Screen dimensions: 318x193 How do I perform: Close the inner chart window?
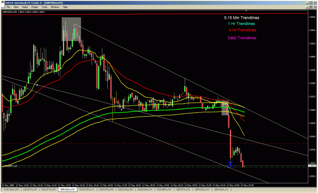[314, 7]
